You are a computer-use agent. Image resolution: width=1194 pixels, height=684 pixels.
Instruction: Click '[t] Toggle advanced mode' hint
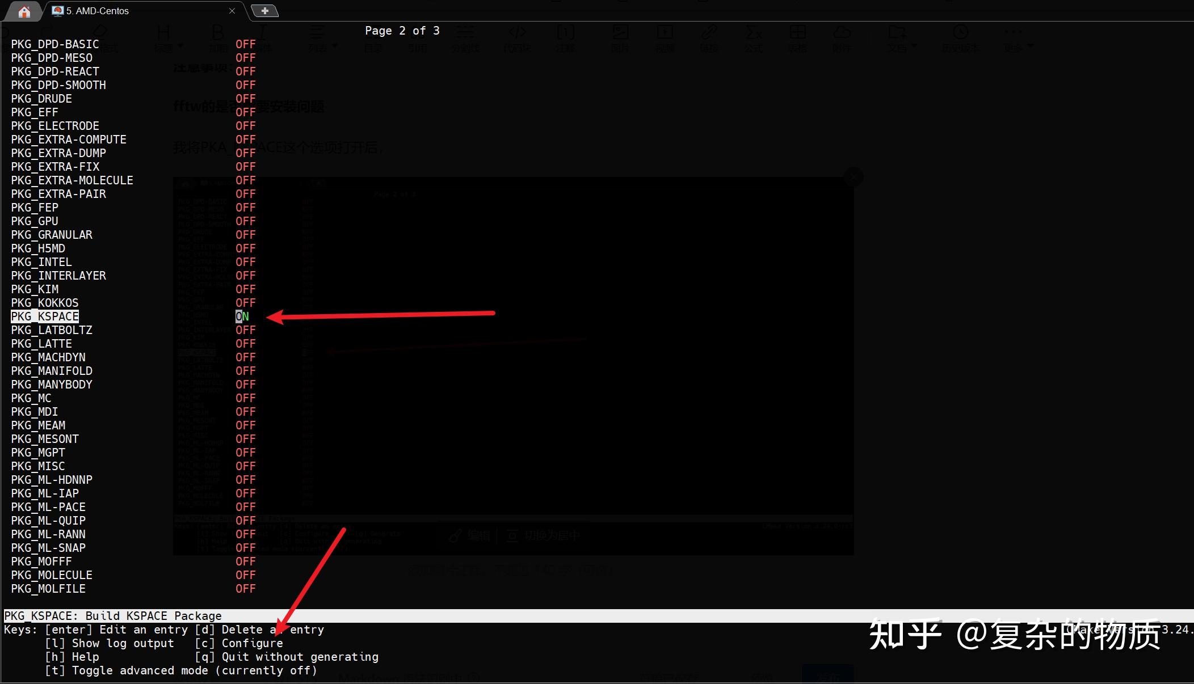181,670
